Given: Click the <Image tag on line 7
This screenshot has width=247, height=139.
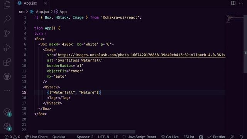Looking at the screenshot, I should [x=49, y=50].
